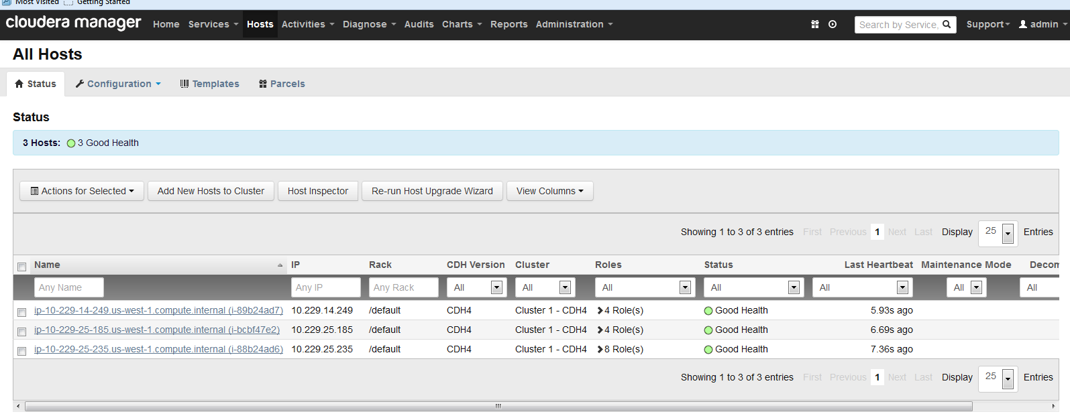
Task: Click health status icon for ip-10-229-25-235
Action: pyautogui.click(x=708, y=350)
